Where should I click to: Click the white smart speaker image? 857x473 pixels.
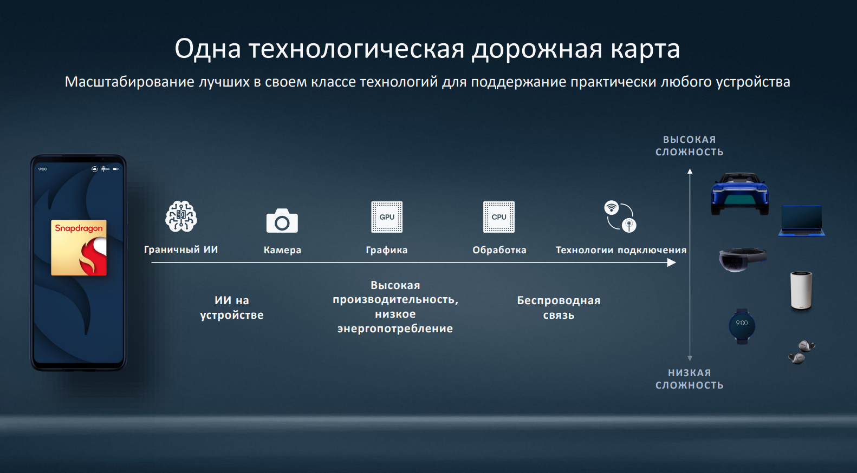click(x=801, y=290)
